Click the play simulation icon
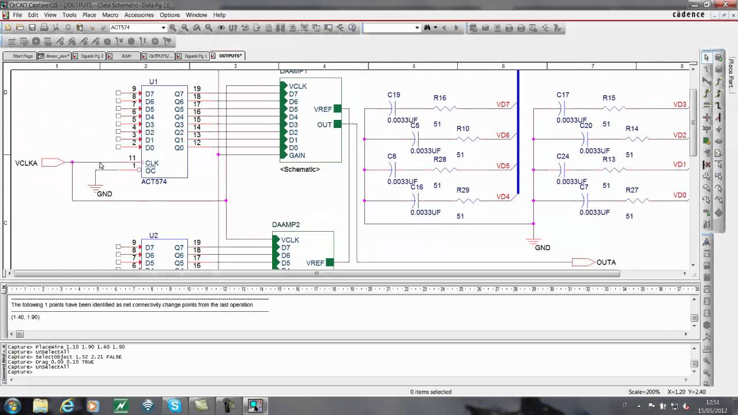This screenshot has width=738, height=415. pyautogui.click(x=36, y=41)
